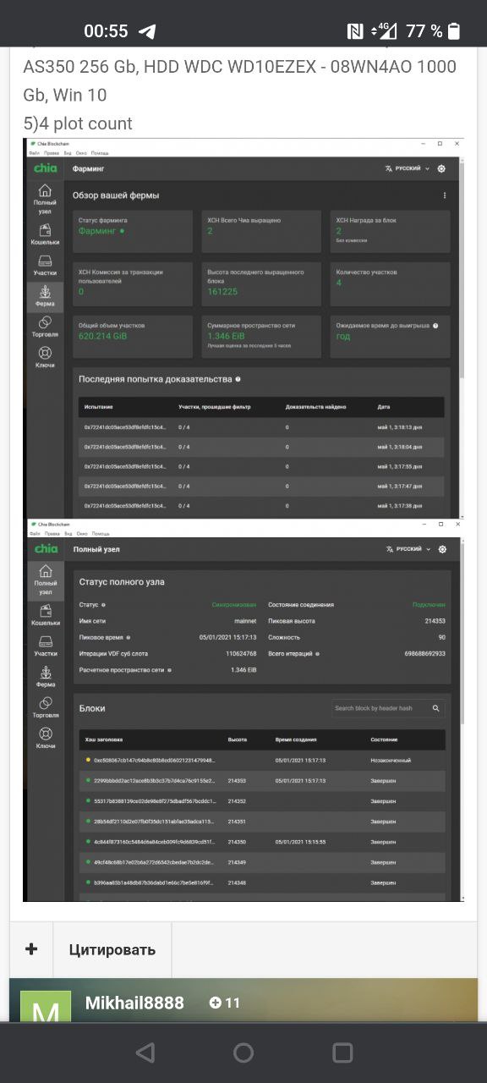The height and width of the screenshot is (1083, 487).
Task: Open the Telegram notification icon in status bar
Action: coord(147,31)
